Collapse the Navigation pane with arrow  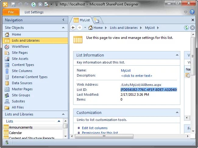coord(63,20)
